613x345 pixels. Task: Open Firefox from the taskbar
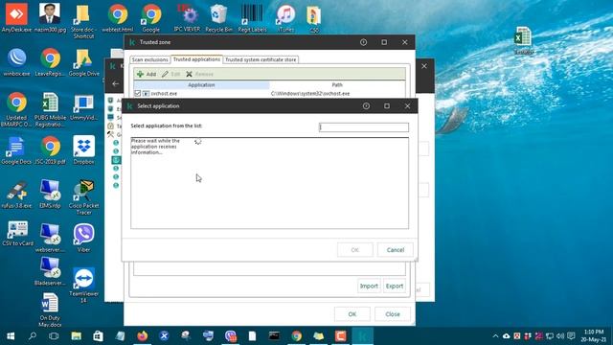(143, 336)
